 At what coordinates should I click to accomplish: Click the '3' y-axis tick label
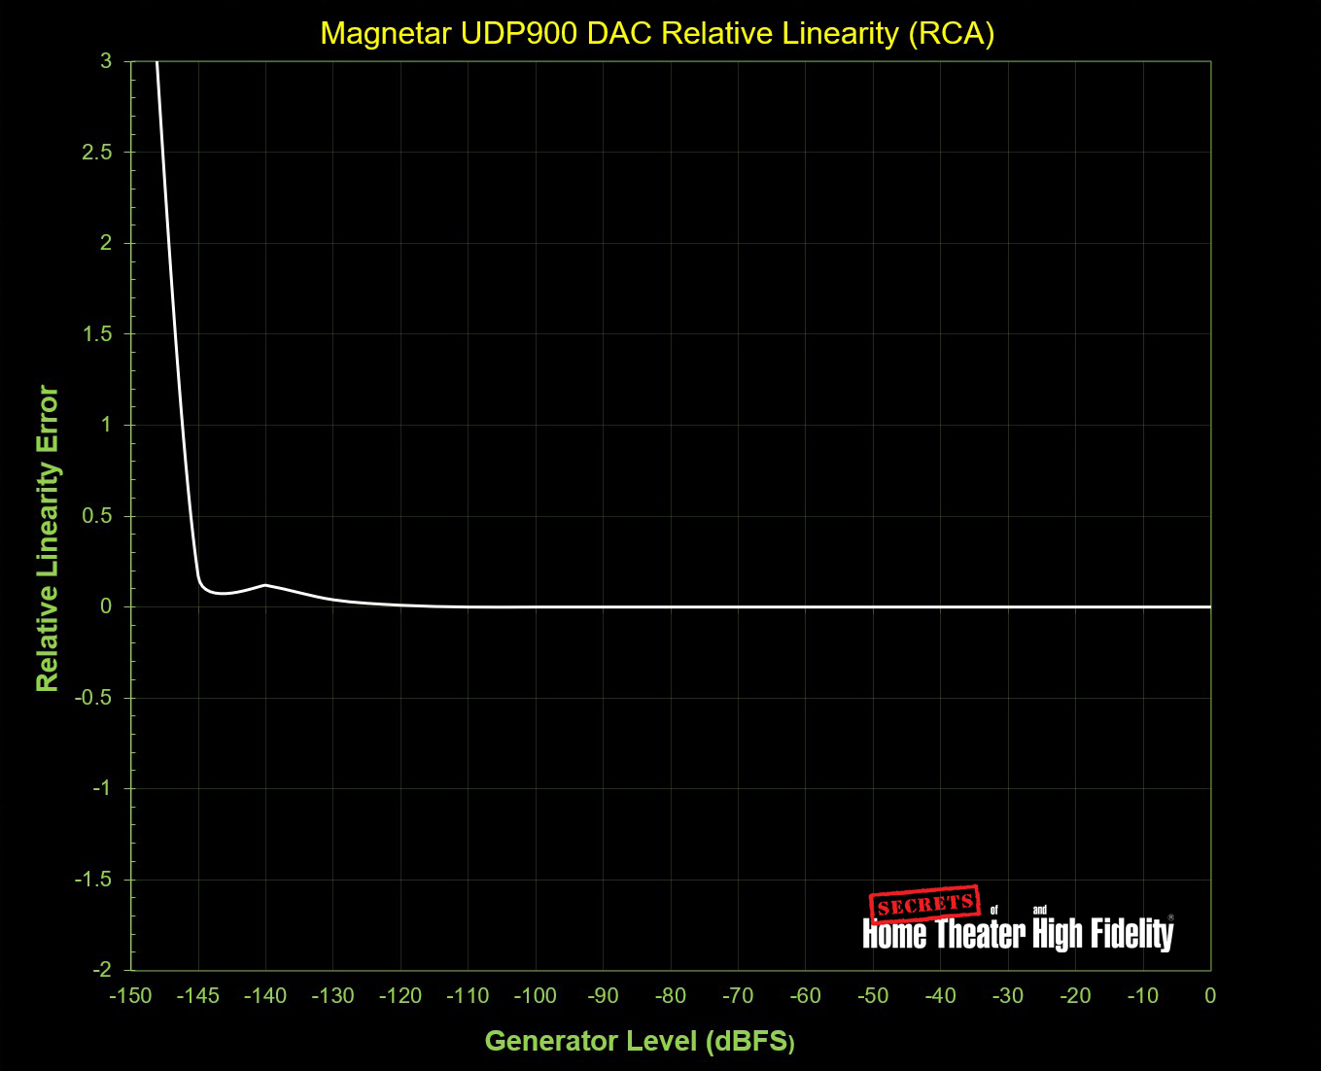pos(107,61)
